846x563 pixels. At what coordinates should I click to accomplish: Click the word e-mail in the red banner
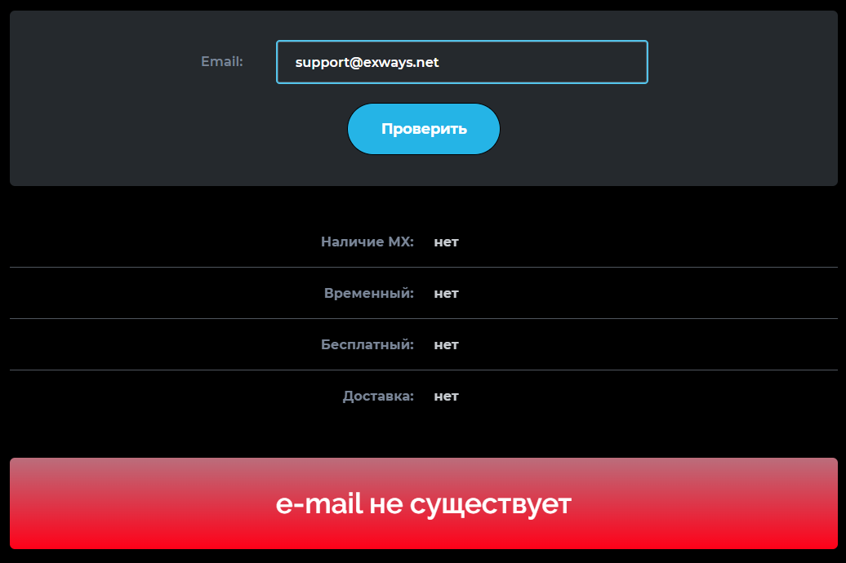point(318,503)
